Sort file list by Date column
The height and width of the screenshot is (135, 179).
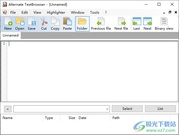click(94, 118)
